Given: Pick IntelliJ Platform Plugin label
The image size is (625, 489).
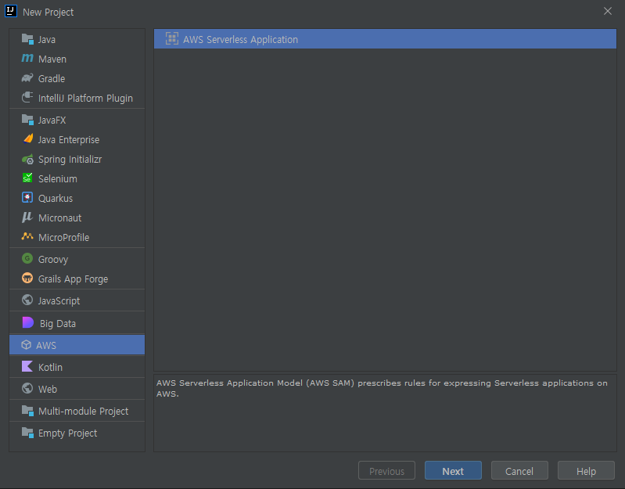Looking at the screenshot, I should [85, 98].
